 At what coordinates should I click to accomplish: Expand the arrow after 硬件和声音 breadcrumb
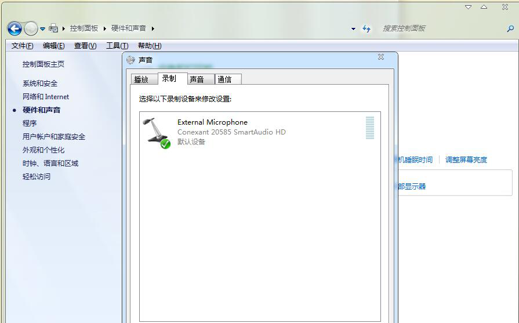tap(153, 28)
